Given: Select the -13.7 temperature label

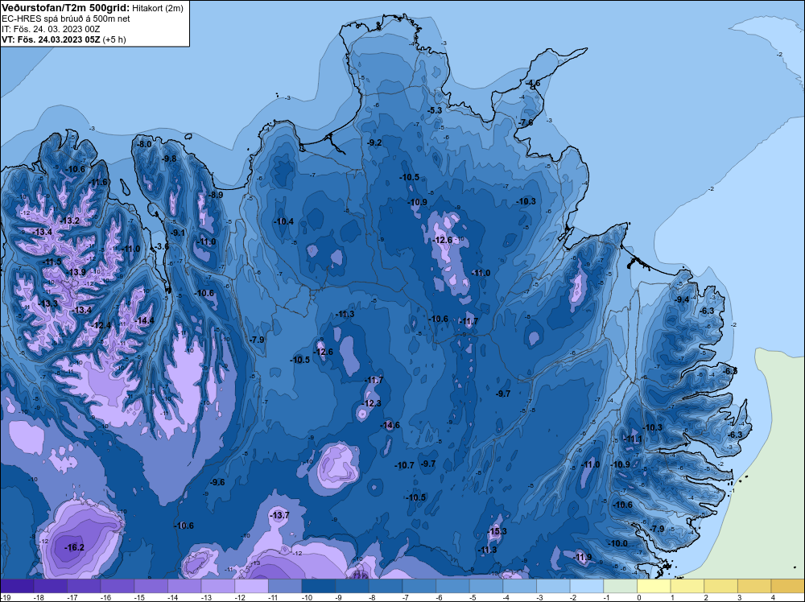Looking at the screenshot, I should pos(279,515).
